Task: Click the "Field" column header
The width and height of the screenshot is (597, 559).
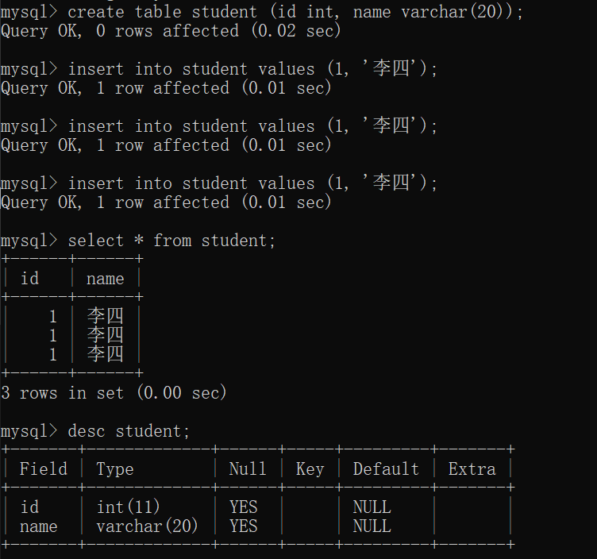Action: (44, 469)
